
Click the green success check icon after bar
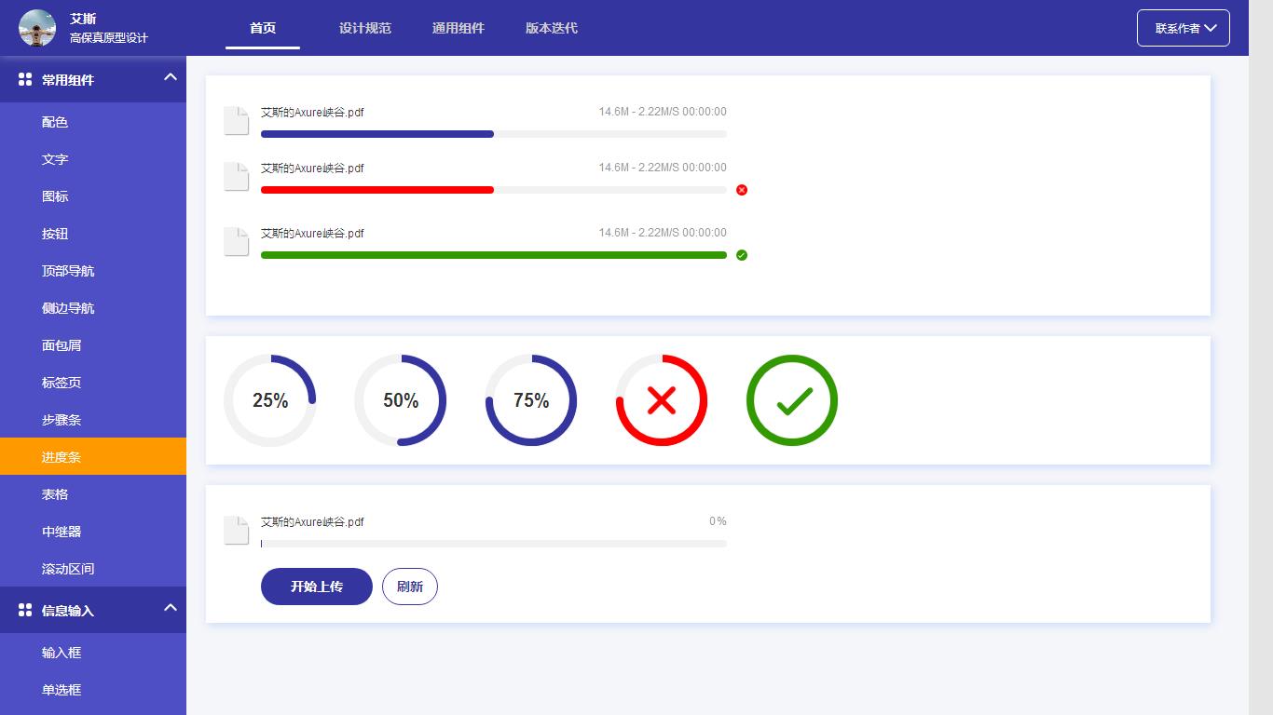click(x=742, y=255)
